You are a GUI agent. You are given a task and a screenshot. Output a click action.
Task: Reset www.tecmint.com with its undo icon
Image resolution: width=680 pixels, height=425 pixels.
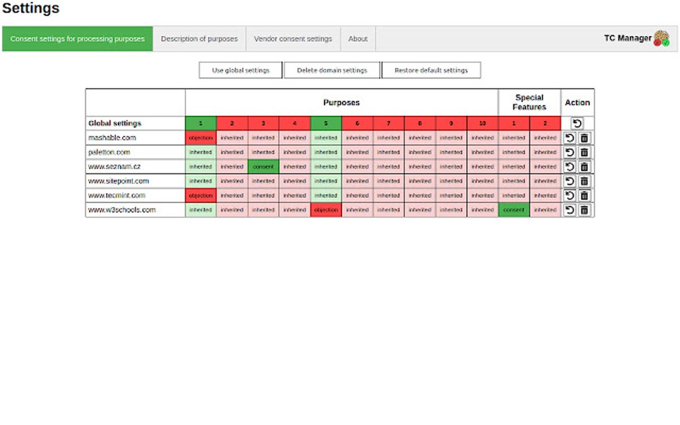click(x=570, y=195)
